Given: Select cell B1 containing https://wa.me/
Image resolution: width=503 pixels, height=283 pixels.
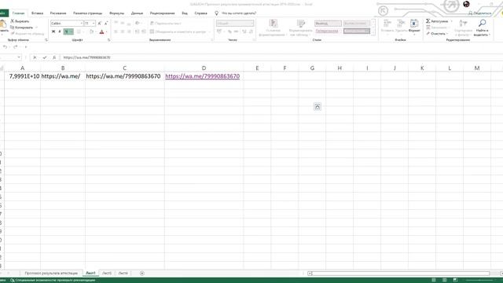Looking at the screenshot, I should [63, 76].
